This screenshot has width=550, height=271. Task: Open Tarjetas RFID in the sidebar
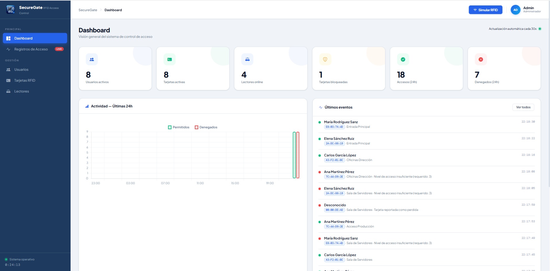pos(25,80)
